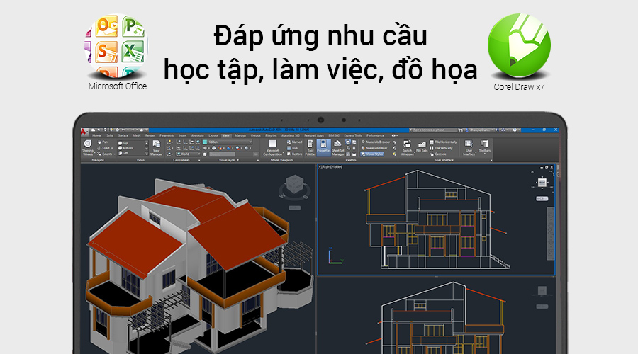This screenshot has height=354, width=638.
Task: Click the Microsoft Office icon
Action: [x=117, y=46]
